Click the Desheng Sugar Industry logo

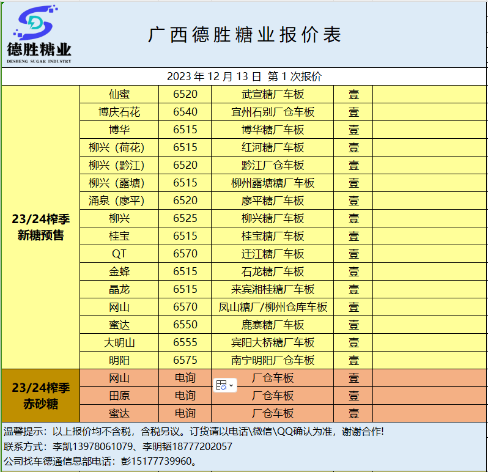pyautogui.click(x=39, y=34)
